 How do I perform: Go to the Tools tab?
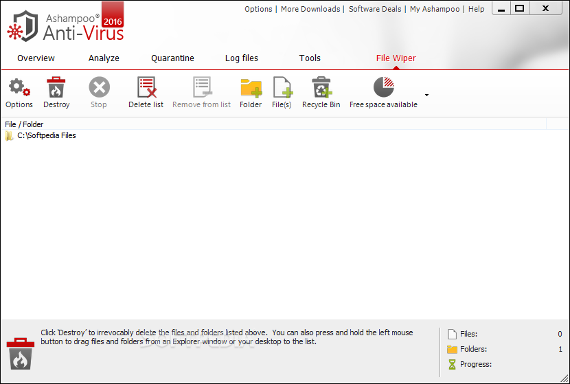(x=310, y=58)
